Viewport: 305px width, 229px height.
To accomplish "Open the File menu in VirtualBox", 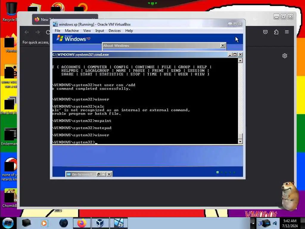I will [x=57, y=31].
